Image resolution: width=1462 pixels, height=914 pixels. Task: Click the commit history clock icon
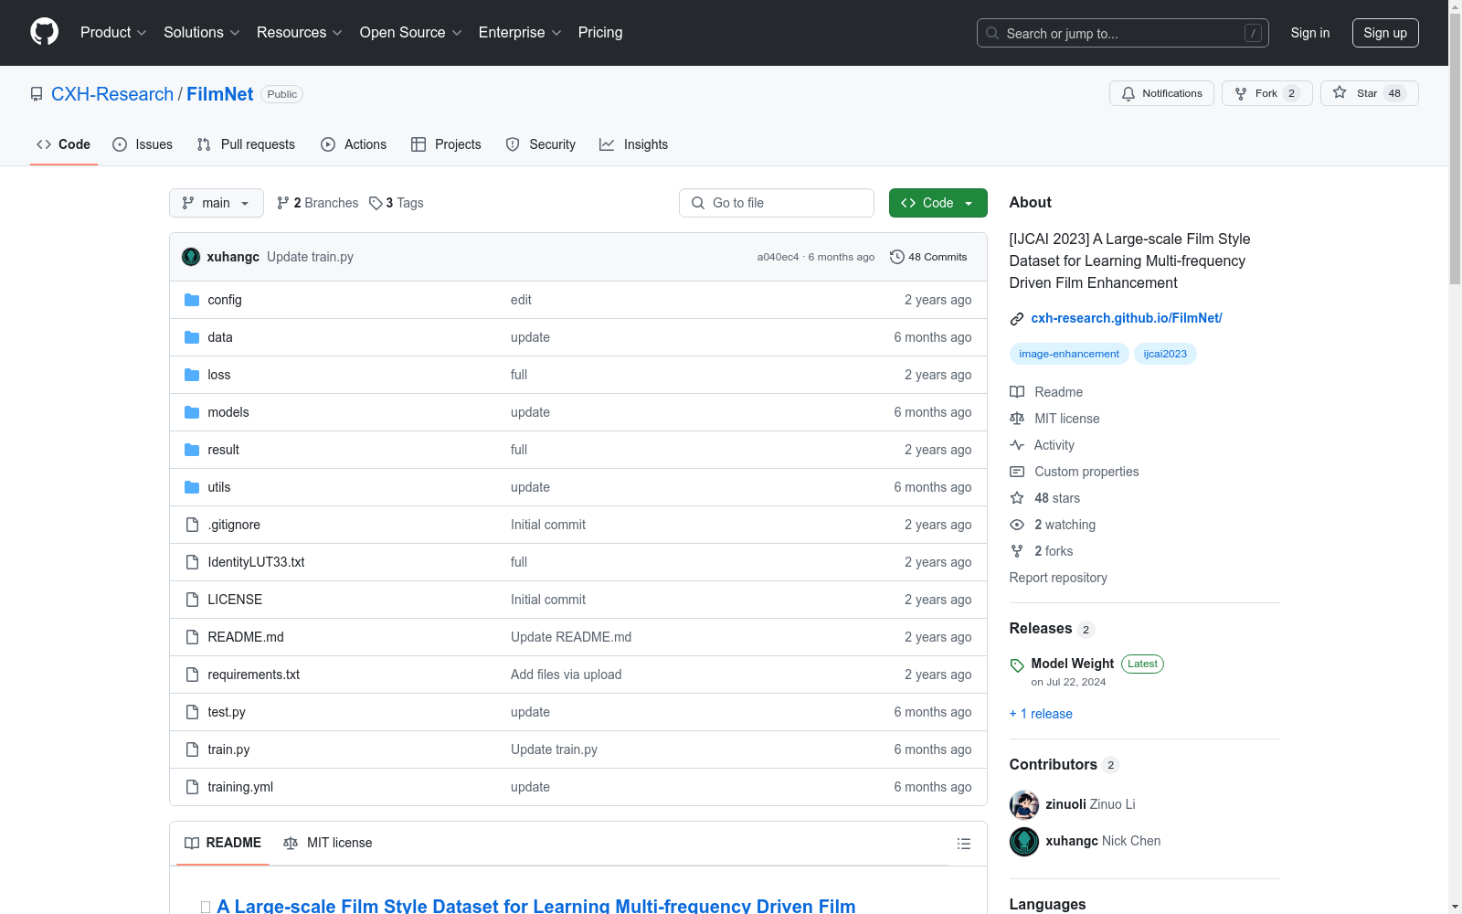point(897,257)
